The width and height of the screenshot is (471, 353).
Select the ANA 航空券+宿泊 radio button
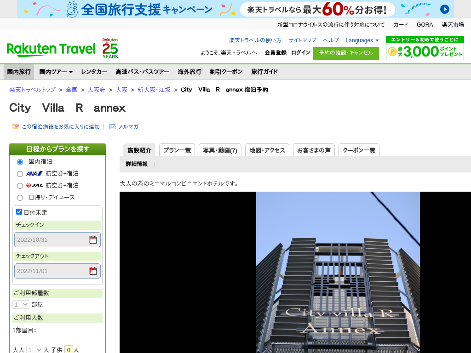click(20, 174)
